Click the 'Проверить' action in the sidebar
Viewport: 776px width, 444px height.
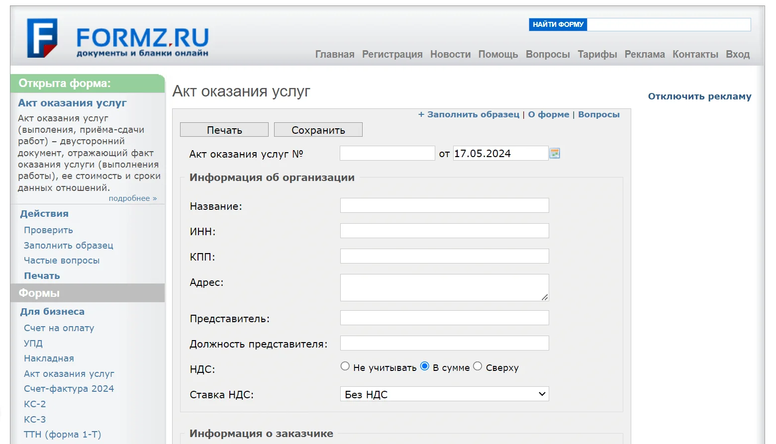coord(48,230)
